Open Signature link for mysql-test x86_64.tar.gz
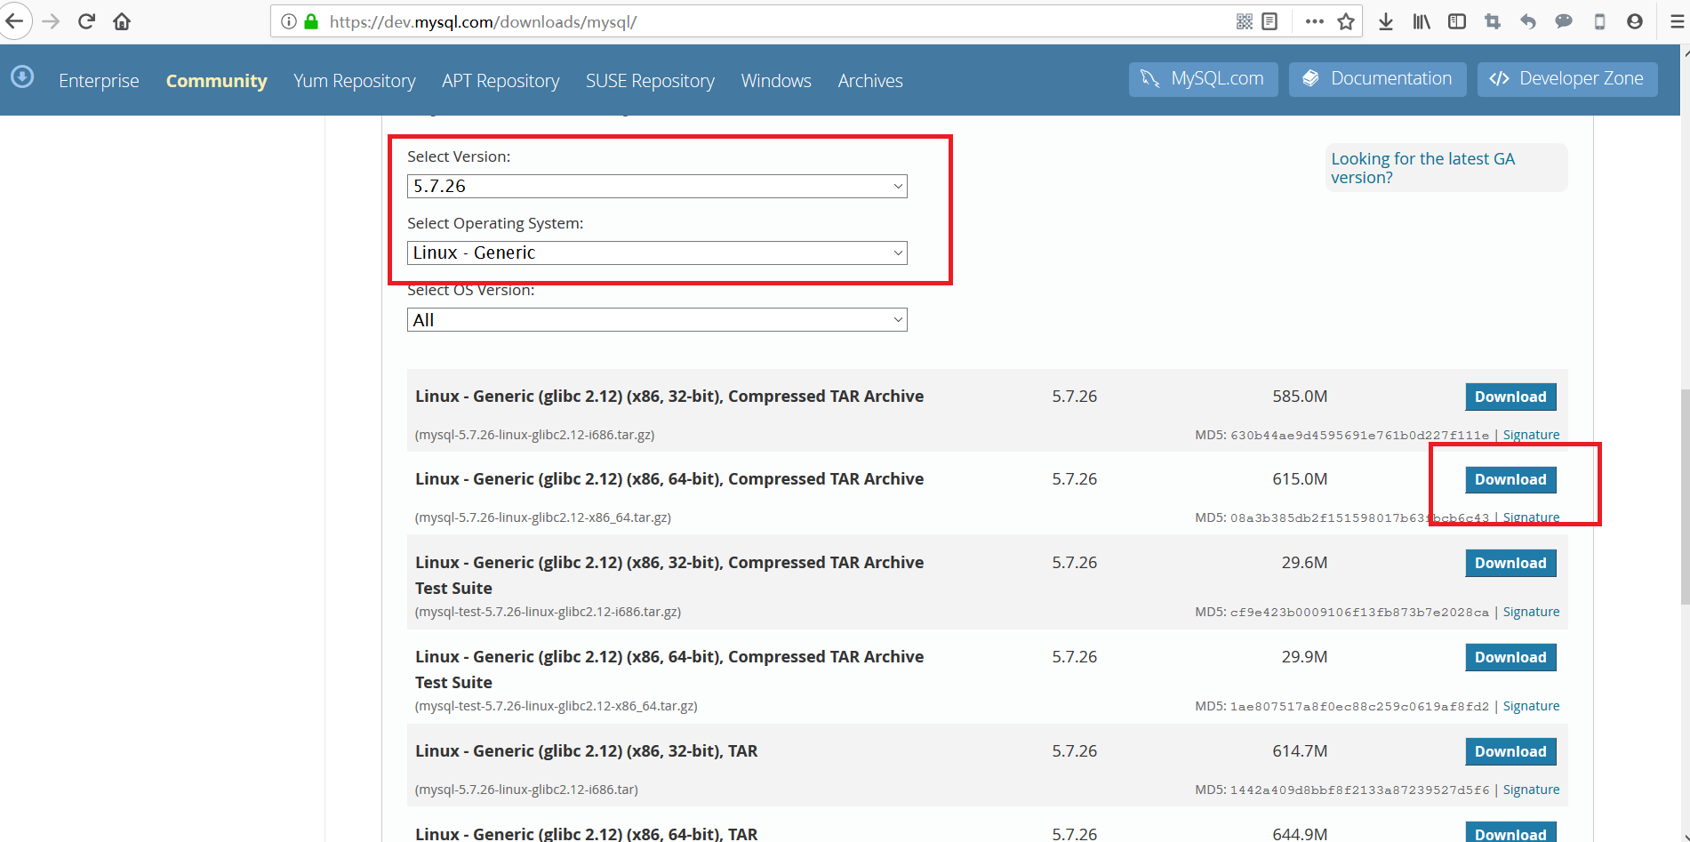 (1531, 706)
